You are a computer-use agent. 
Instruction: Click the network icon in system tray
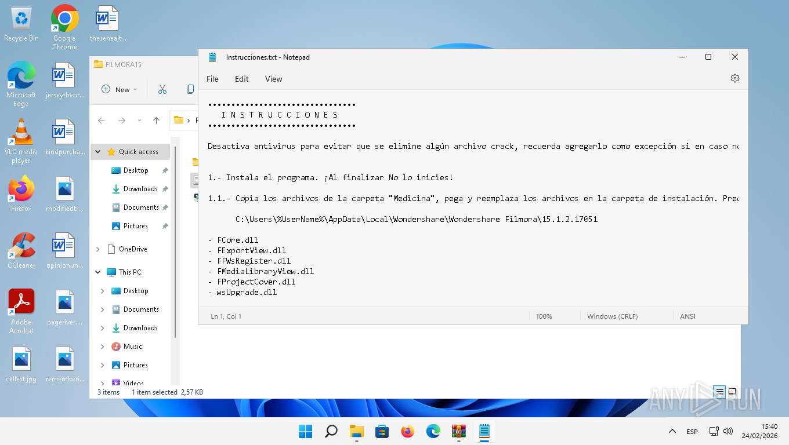coord(714,431)
